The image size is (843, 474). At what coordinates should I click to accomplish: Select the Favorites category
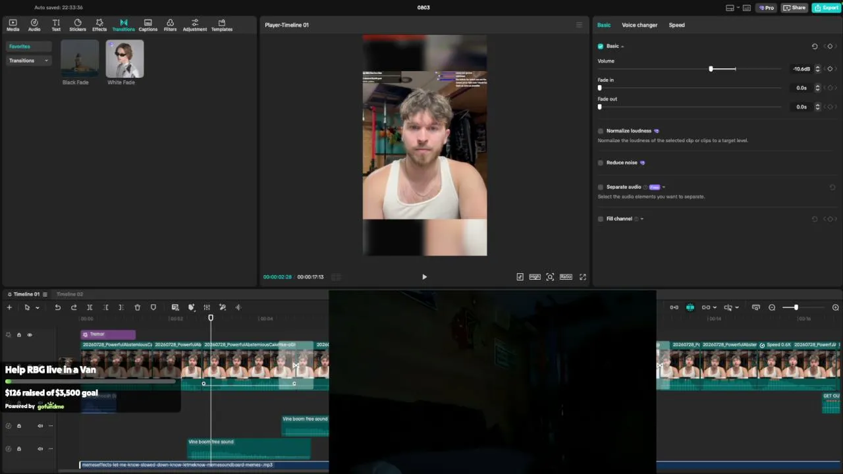(x=29, y=47)
